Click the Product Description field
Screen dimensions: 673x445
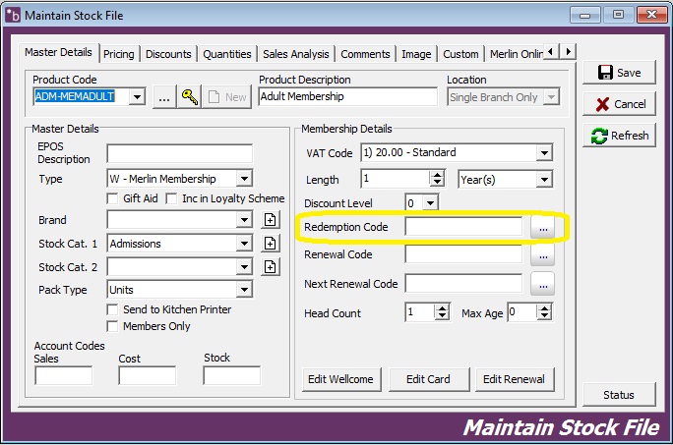tap(347, 96)
